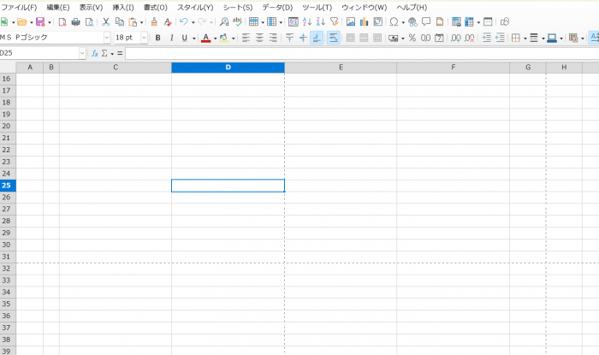Click the Insert Image icon
599x355 pixels.
pos(350,21)
